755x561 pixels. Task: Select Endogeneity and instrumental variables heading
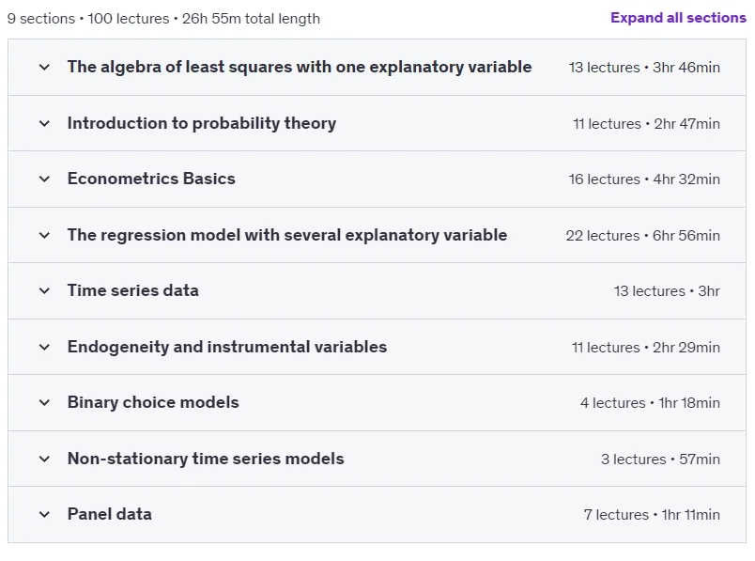click(227, 347)
